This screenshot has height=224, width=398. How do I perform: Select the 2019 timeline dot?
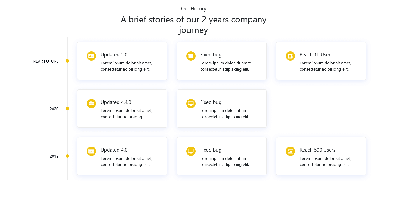point(67,156)
